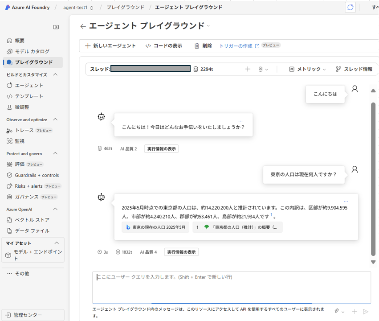Open the thread database dropdown
379x321 pixels.
point(263,69)
